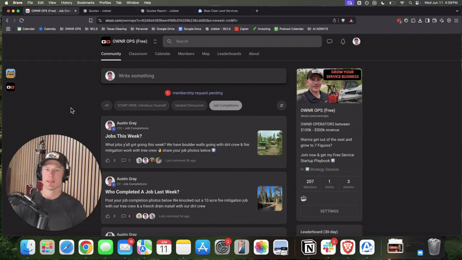The width and height of the screenshot is (462, 260).
Task: Open the skool.com/ownrops link
Action: coord(314,116)
